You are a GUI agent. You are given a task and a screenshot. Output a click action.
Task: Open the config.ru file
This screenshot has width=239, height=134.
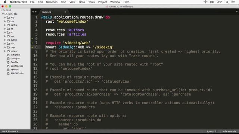click(15, 58)
